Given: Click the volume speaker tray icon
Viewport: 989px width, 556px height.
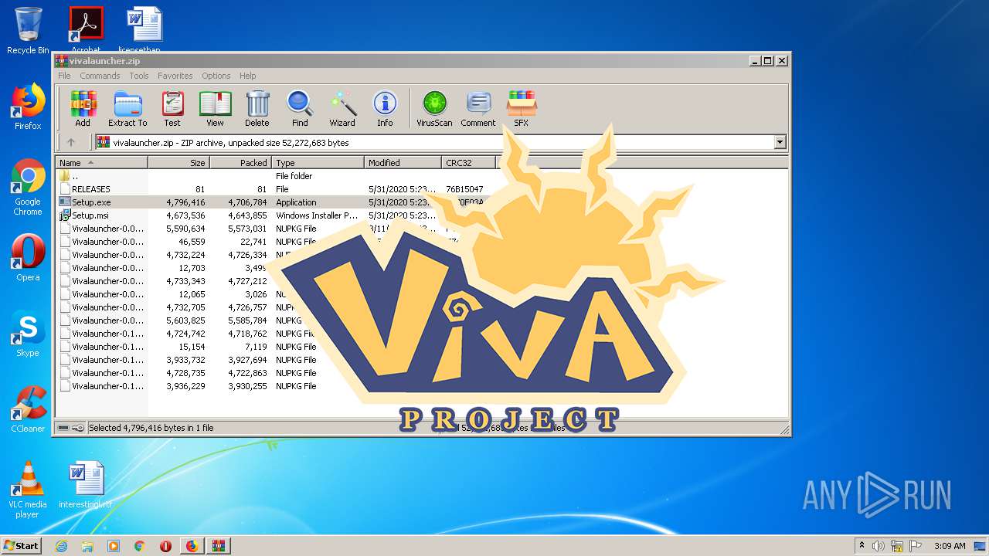Looking at the screenshot, I should (x=879, y=546).
